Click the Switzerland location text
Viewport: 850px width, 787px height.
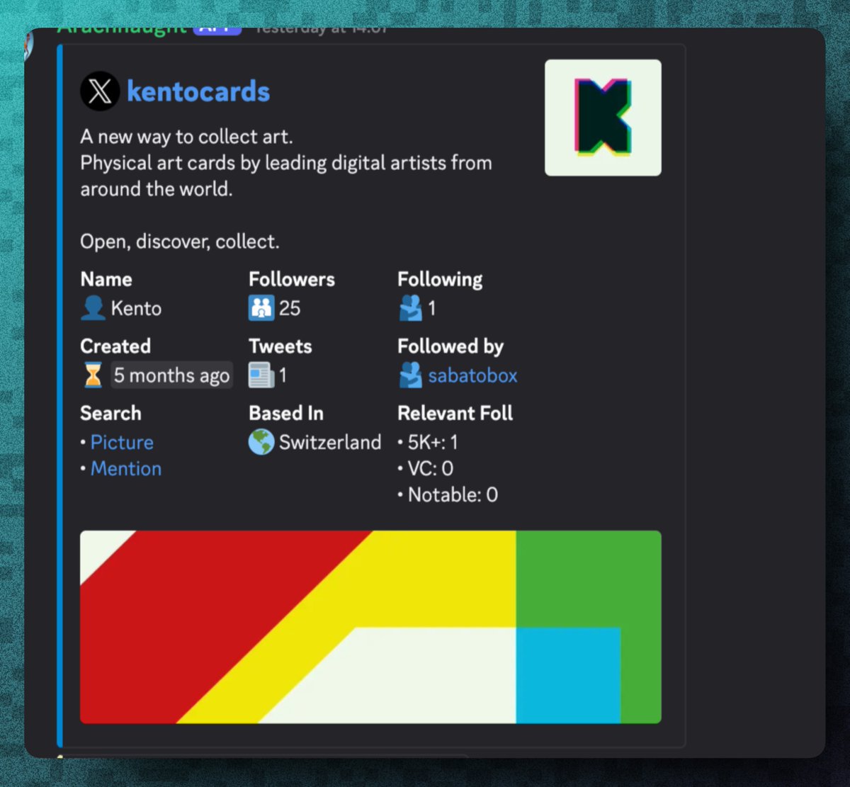(330, 442)
